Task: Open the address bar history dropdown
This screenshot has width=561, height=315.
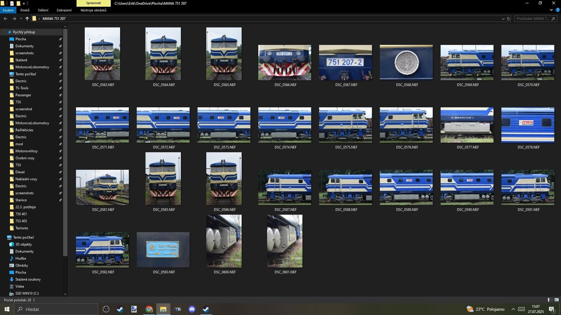Action: pyautogui.click(x=503, y=19)
